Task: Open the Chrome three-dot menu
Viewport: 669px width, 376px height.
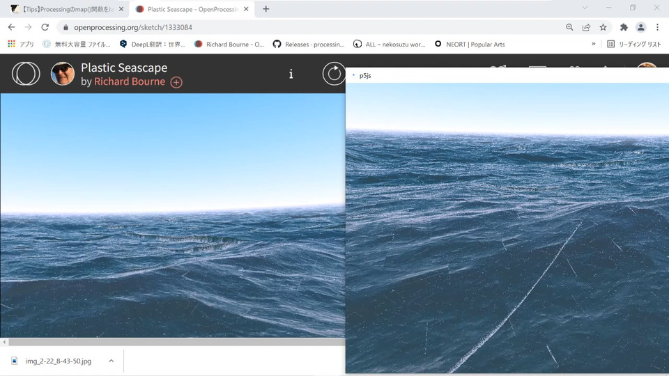Action: click(657, 27)
